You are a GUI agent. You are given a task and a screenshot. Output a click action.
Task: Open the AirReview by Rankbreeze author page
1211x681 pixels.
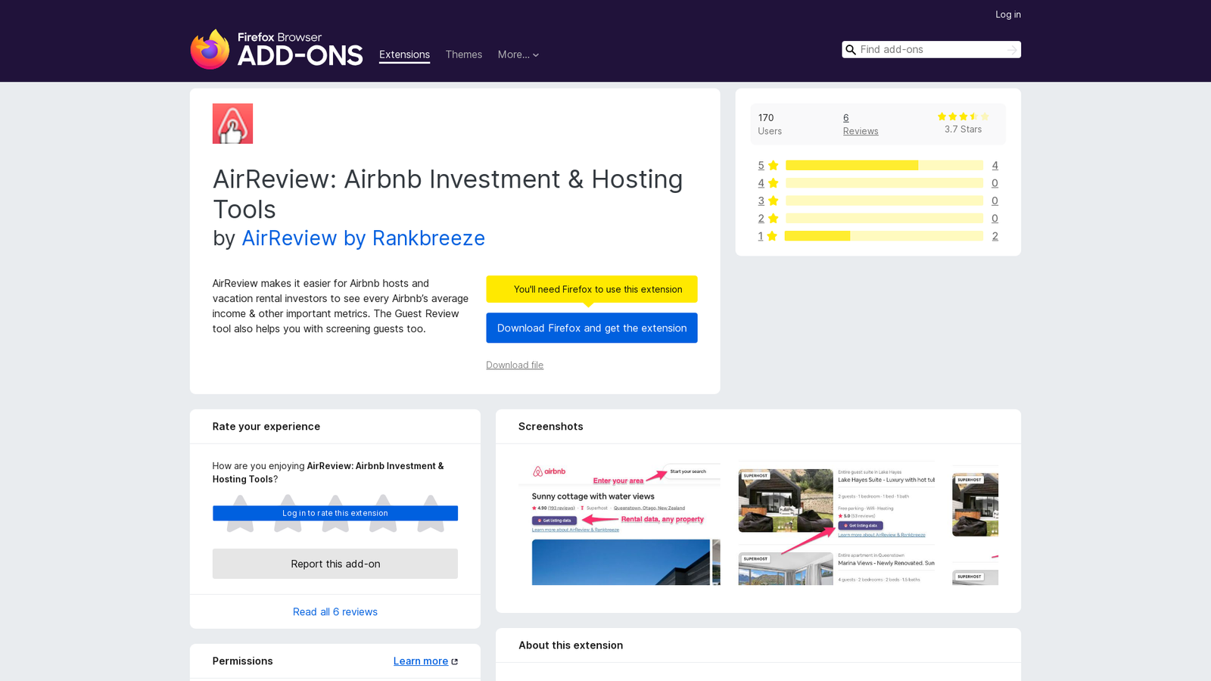(x=363, y=238)
